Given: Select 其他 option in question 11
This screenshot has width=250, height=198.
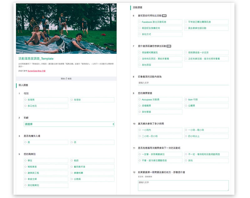Looking at the screenshot, I should click(206, 160).
